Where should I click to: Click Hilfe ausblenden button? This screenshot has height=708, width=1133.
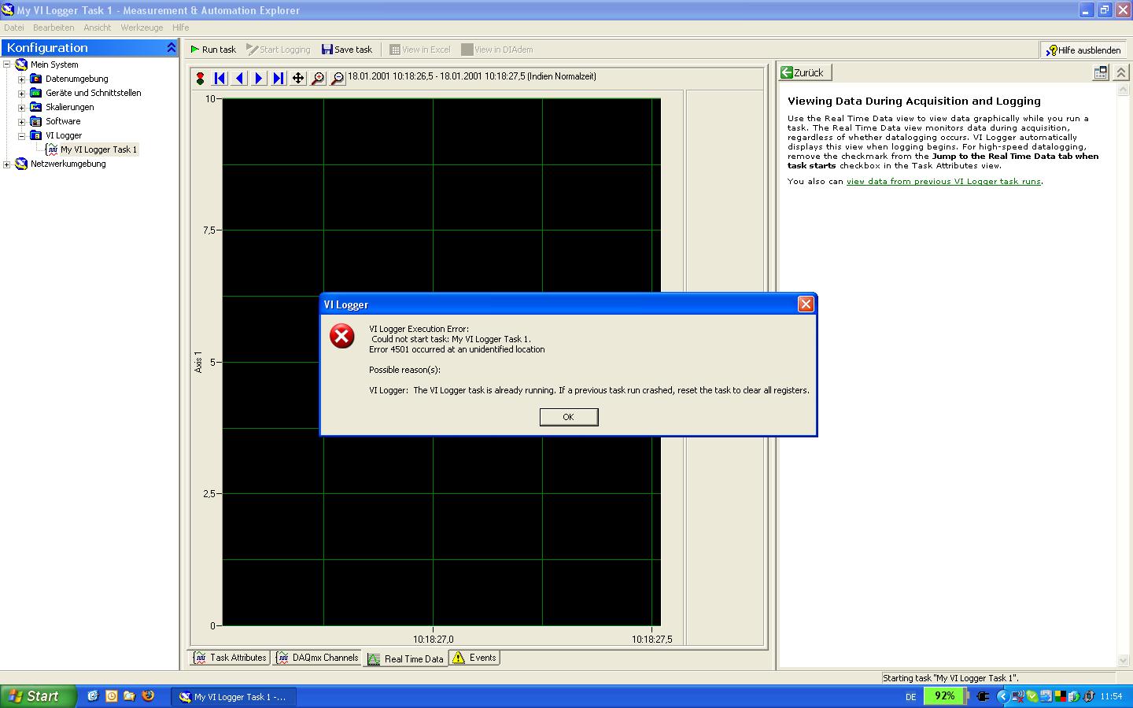[x=1084, y=50]
